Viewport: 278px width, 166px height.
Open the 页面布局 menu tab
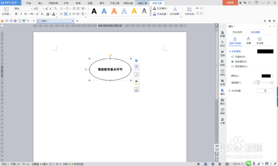click(x=53, y=3)
